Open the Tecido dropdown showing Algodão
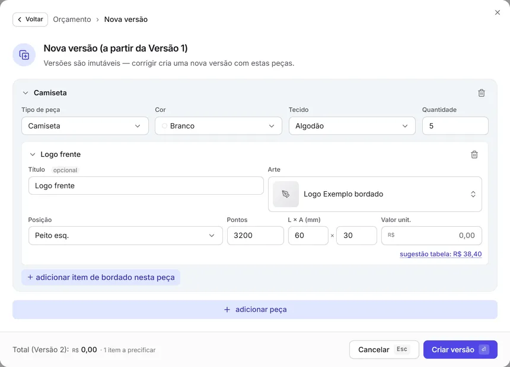Viewport: 510px width, 367px height. click(x=352, y=126)
